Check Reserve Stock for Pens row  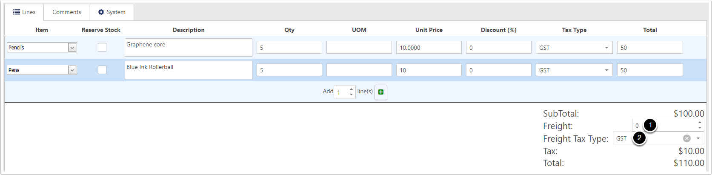(x=102, y=70)
